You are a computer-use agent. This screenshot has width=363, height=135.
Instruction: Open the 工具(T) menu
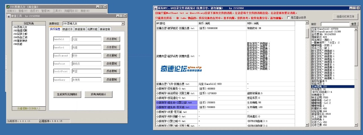pos(57,11)
